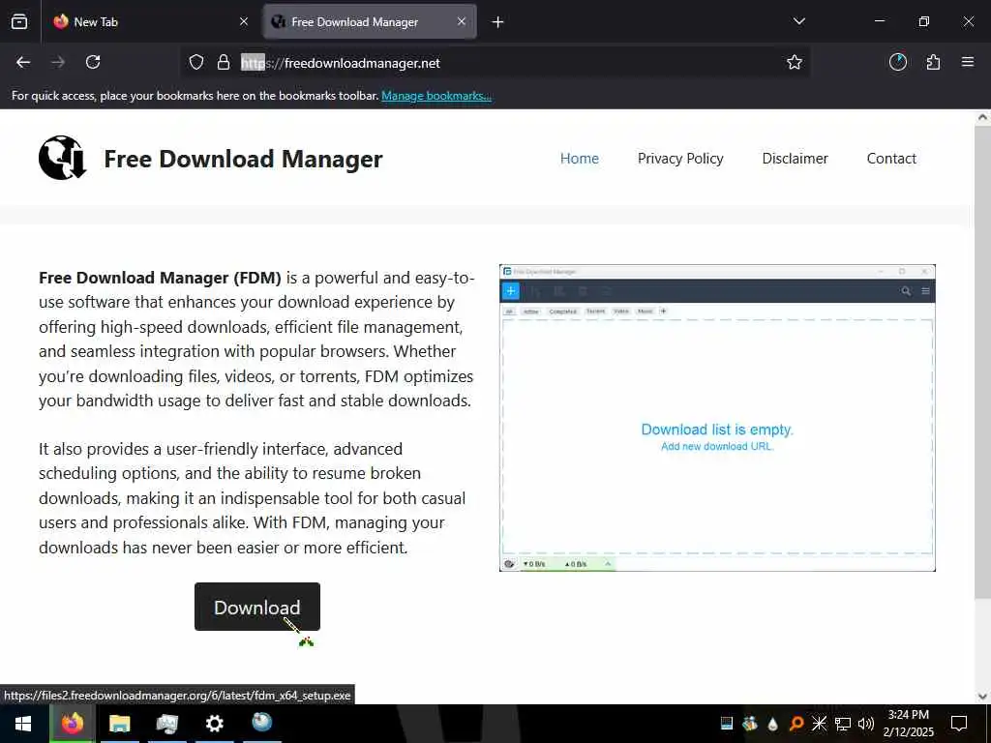Viewport: 991px width, 743px height.
Task: Click the Firefox icon on the taskbar
Action: 72,723
